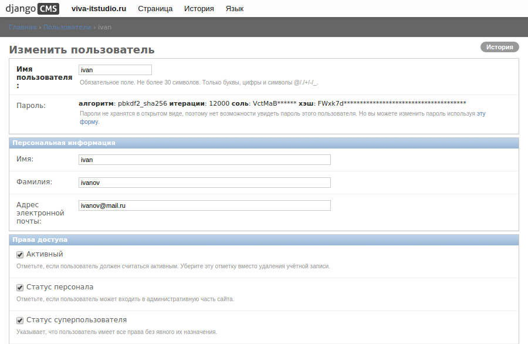The image size is (528, 344).
Task: Click the django CMS logo
Action: [x=32, y=9]
